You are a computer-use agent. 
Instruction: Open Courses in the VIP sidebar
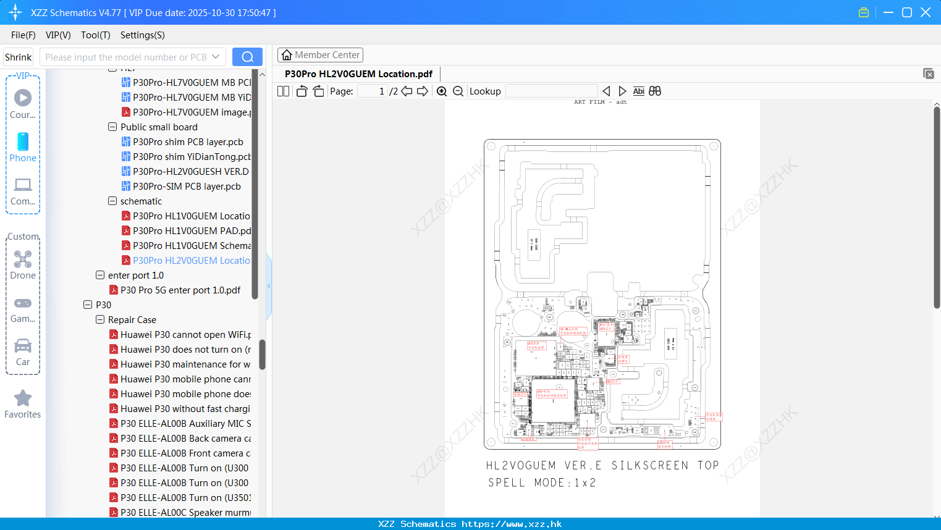[23, 104]
